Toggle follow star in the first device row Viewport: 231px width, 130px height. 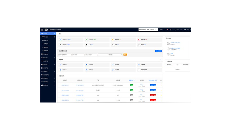(161, 85)
